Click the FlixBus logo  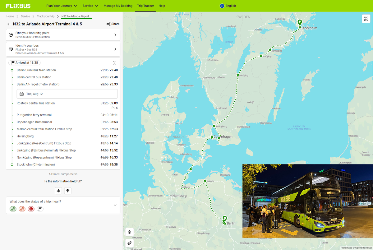pyautogui.click(x=18, y=6)
